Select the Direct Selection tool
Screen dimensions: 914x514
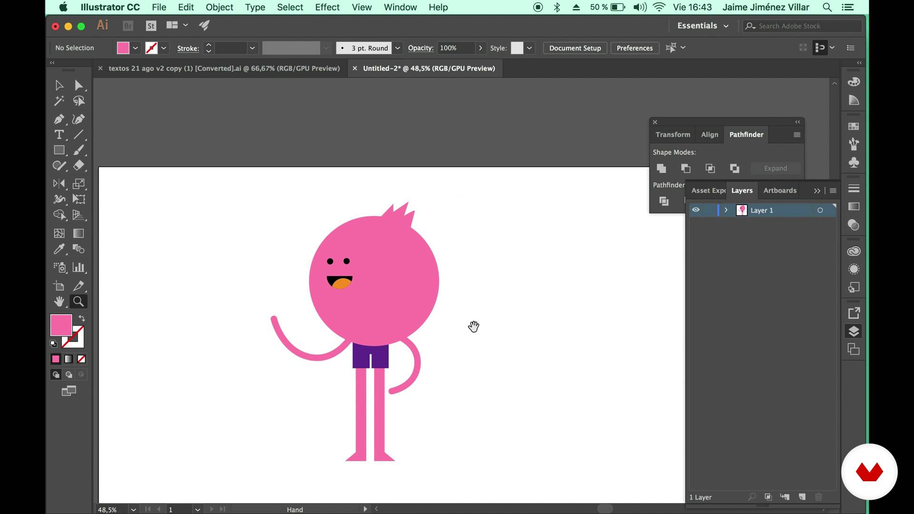pos(79,85)
